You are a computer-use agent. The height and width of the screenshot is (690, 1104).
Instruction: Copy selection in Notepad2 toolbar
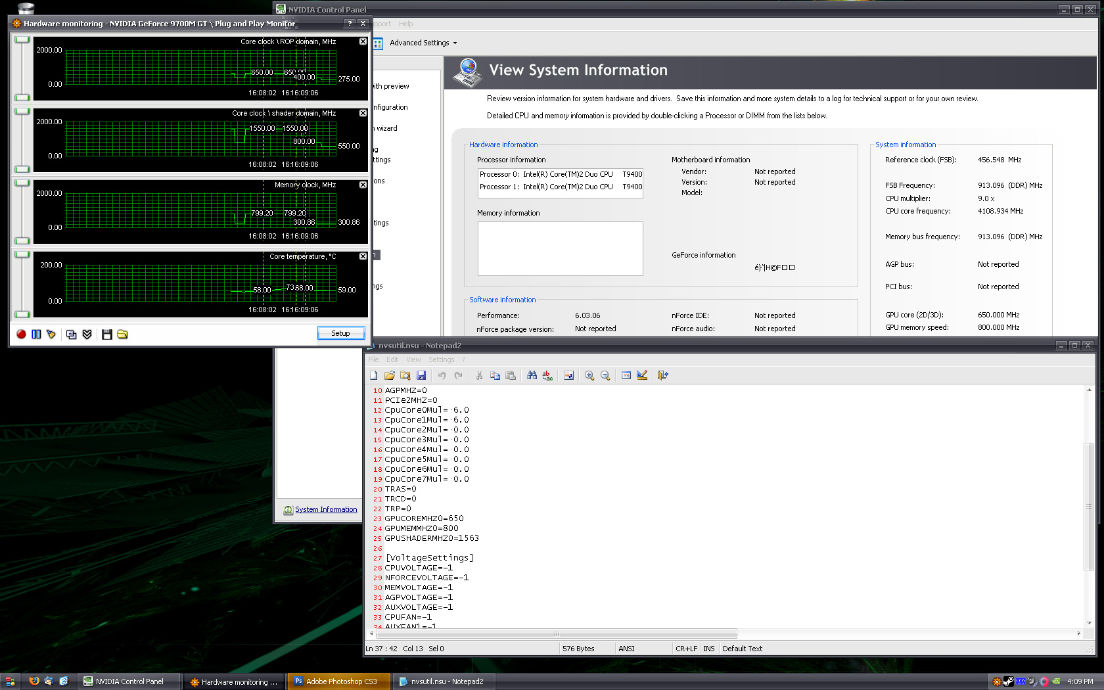[x=495, y=375]
